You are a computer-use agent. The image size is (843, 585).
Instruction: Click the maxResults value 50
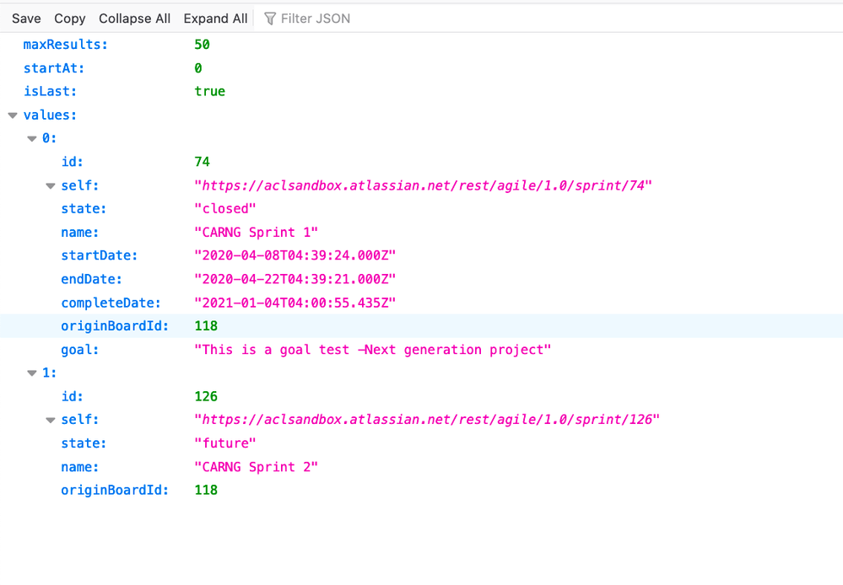point(203,44)
